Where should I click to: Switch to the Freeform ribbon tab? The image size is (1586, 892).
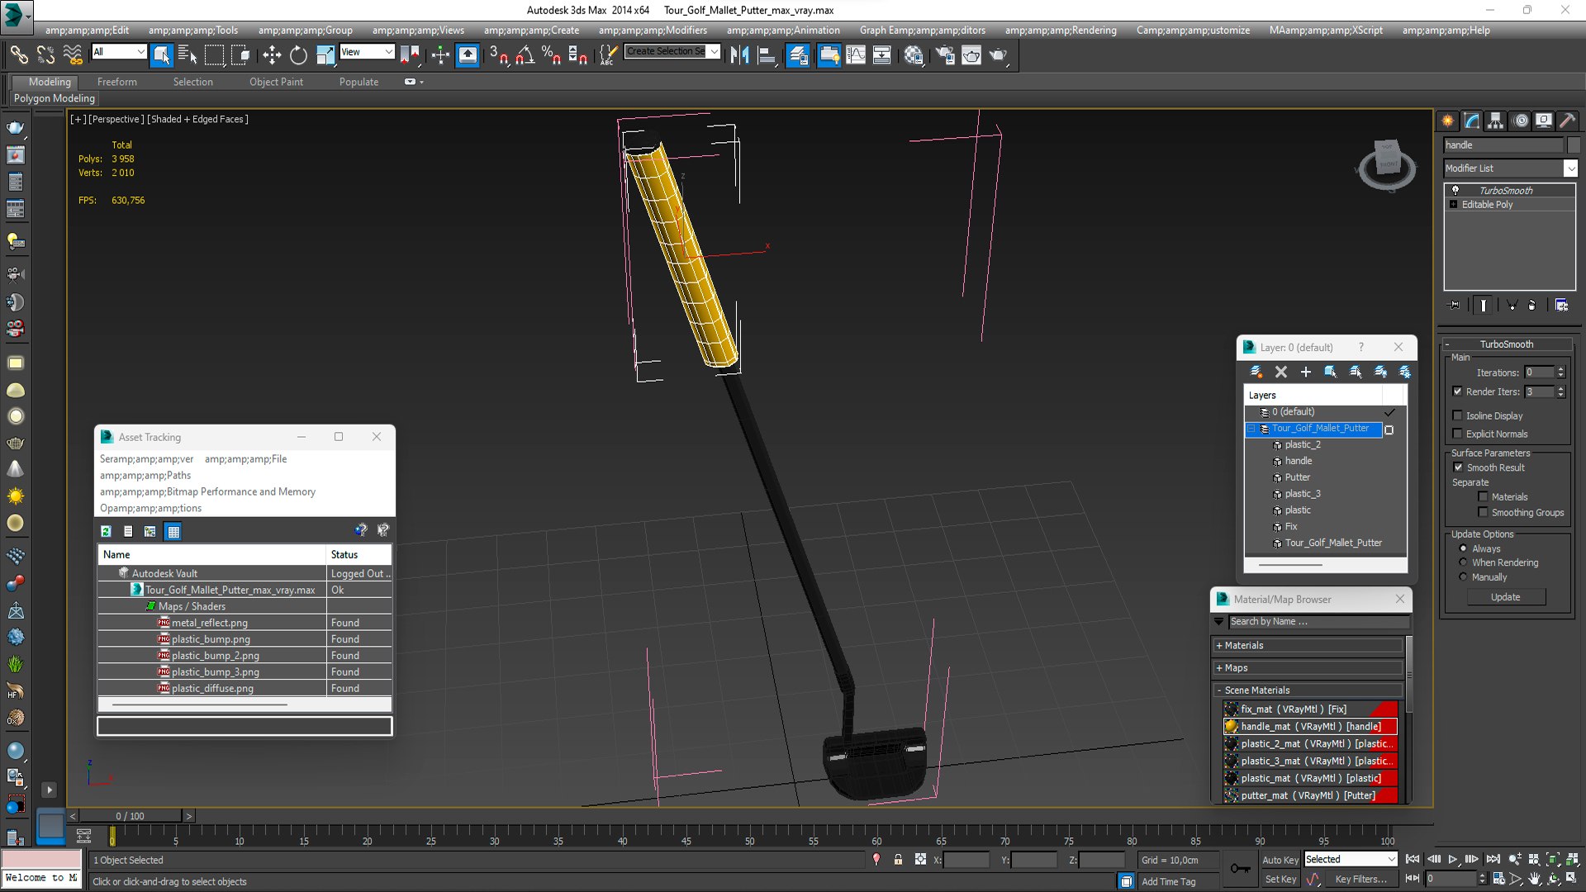(117, 82)
